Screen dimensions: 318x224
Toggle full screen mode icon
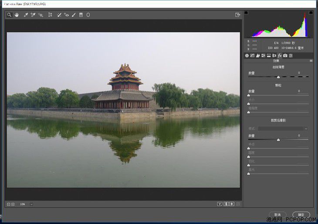237,15
